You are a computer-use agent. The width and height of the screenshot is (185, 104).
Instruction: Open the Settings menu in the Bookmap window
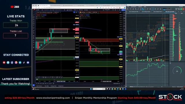tap(140, 7)
